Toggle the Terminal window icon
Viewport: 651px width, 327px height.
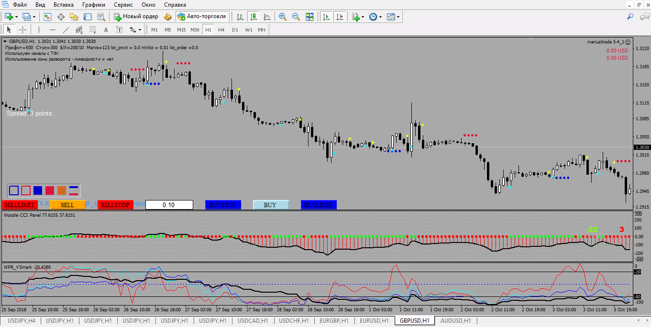point(88,17)
